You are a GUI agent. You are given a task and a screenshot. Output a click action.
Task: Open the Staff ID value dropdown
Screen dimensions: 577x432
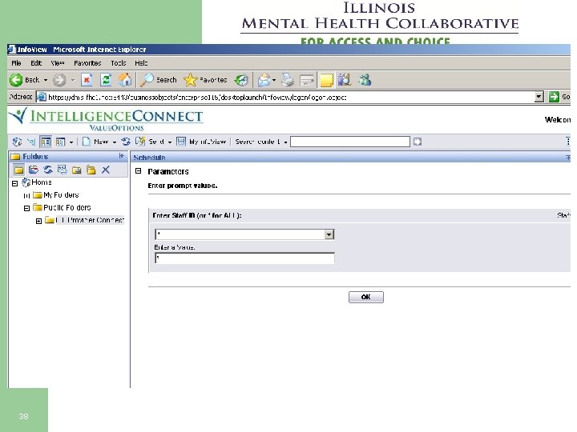(329, 234)
